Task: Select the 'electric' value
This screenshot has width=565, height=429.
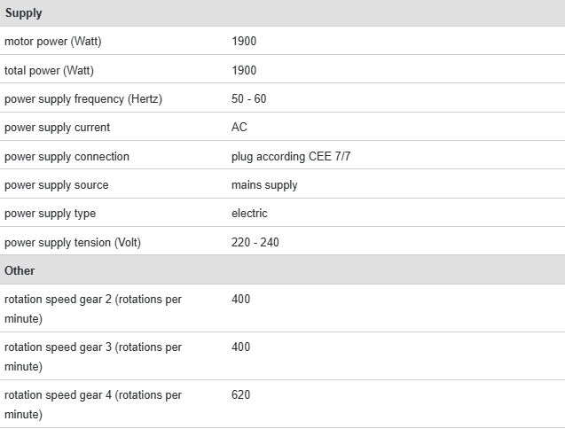Action: 249,214
